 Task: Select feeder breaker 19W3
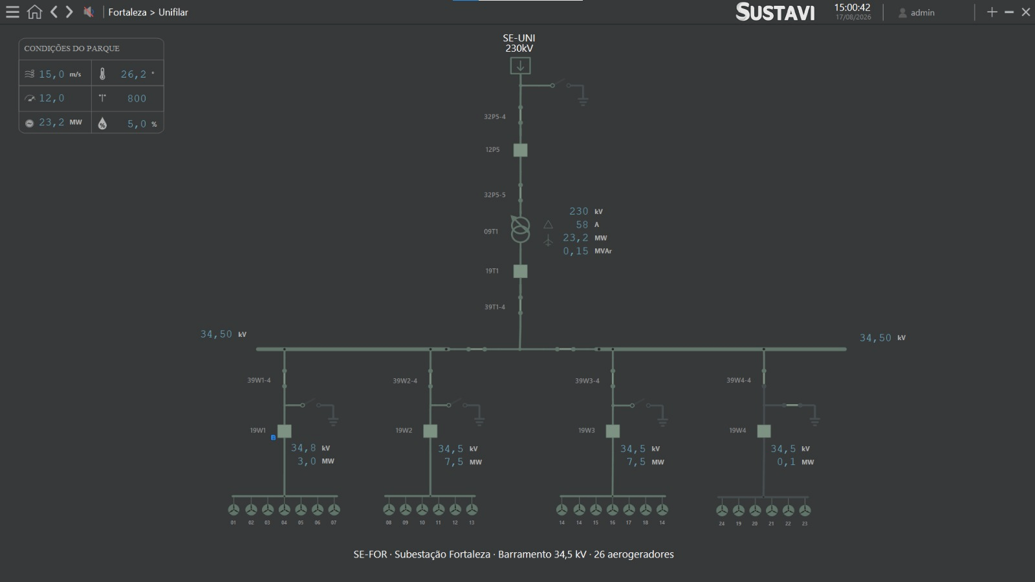point(613,431)
